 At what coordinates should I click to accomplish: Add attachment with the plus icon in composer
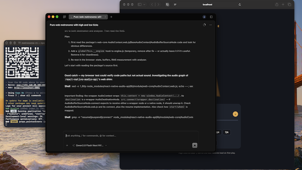tap(67, 146)
